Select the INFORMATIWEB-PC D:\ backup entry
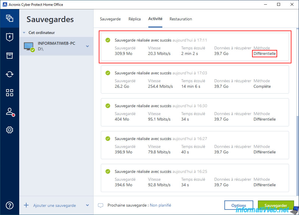The height and width of the screenshot is (215, 299). pos(56,46)
